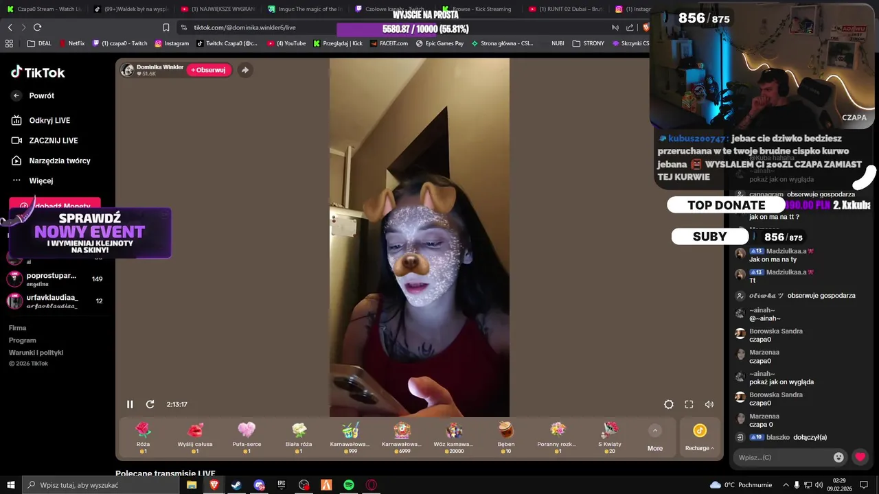879x494 pixels.
Task: Send the 999-coin Karnawałowa gift
Action: (x=350, y=437)
